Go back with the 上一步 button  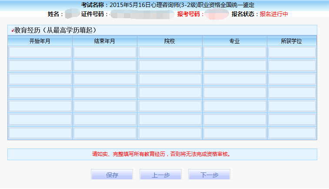coord(160,175)
